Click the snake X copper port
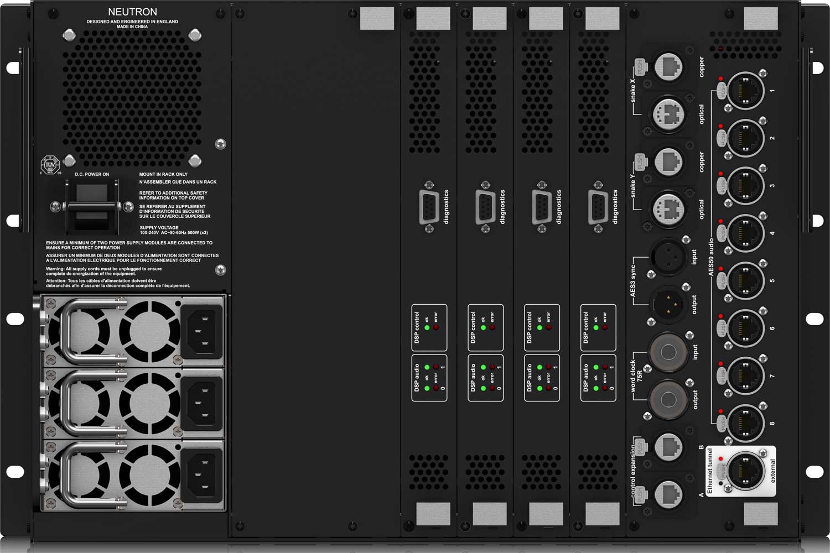Viewport: 830px width, 553px height. tap(668, 67)
